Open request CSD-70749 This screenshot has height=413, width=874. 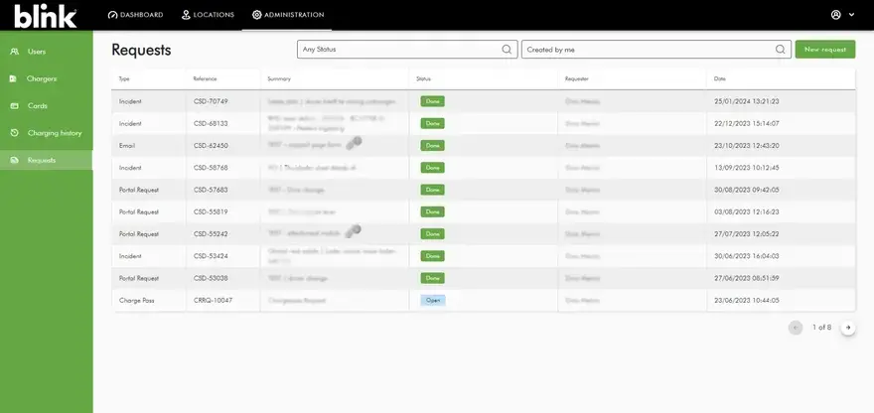coord(211,101)
